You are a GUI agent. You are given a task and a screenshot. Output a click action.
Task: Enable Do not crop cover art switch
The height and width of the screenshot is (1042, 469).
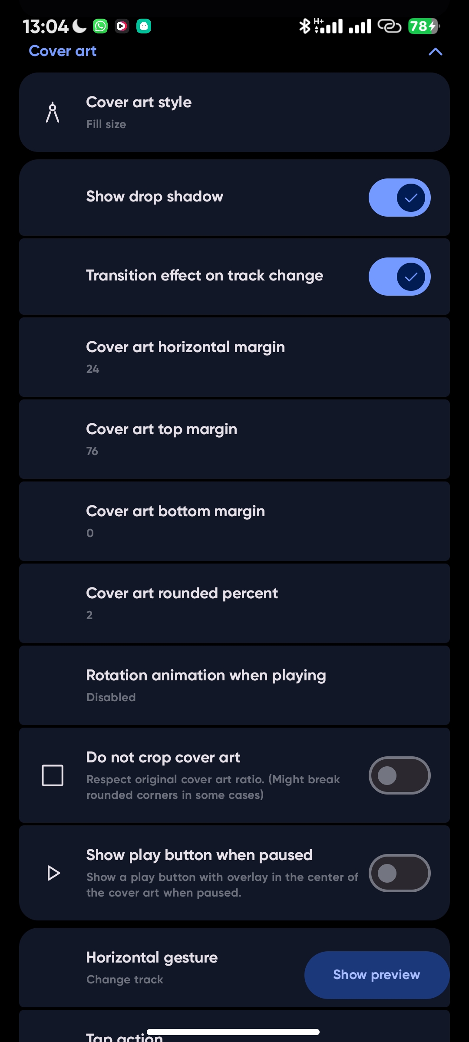point(399,775)
